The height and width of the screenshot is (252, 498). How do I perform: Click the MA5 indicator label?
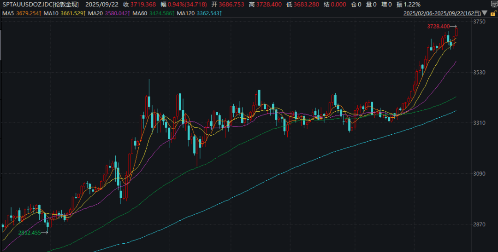[x=8, y=14]
